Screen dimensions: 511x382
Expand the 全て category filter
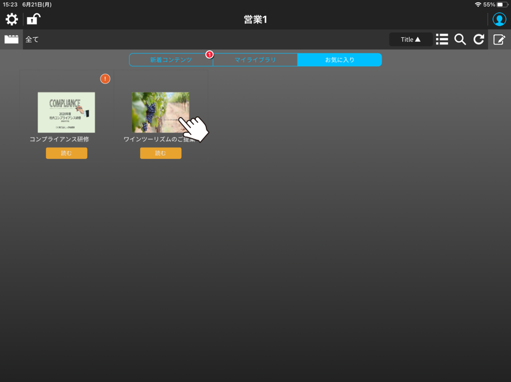point(32,40)
